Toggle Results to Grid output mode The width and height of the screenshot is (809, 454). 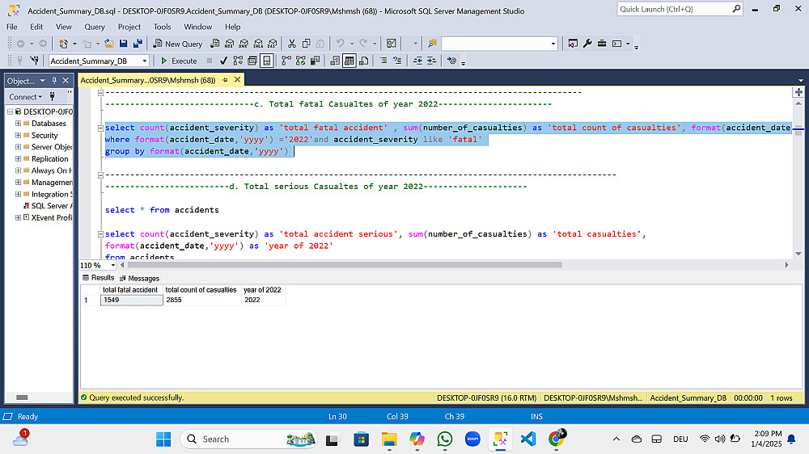pyautogui.click(x=349, y=61)
